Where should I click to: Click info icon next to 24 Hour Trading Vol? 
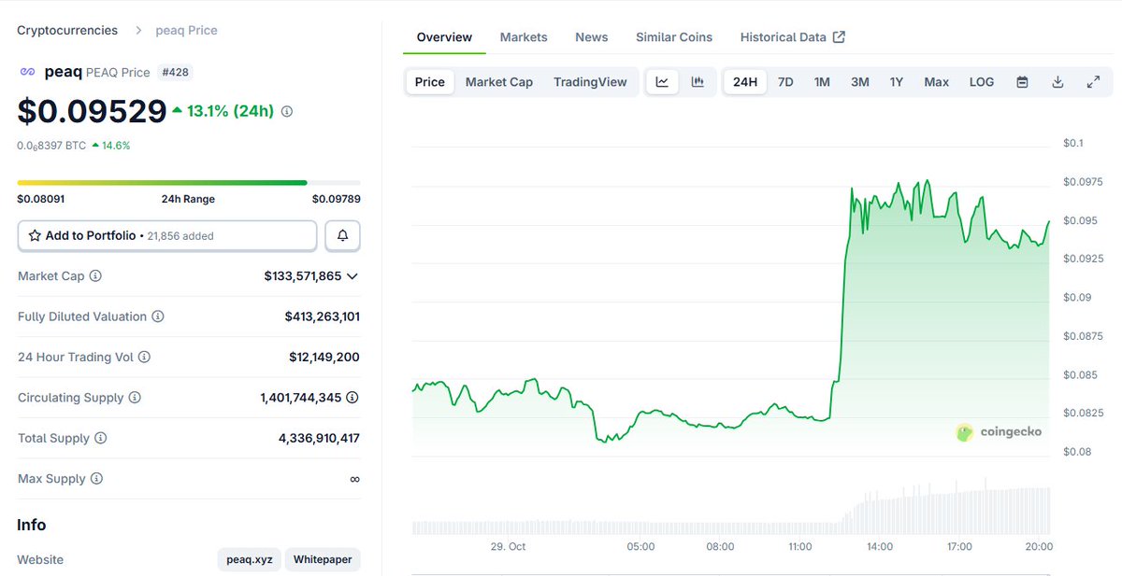[x=144, y=358]
